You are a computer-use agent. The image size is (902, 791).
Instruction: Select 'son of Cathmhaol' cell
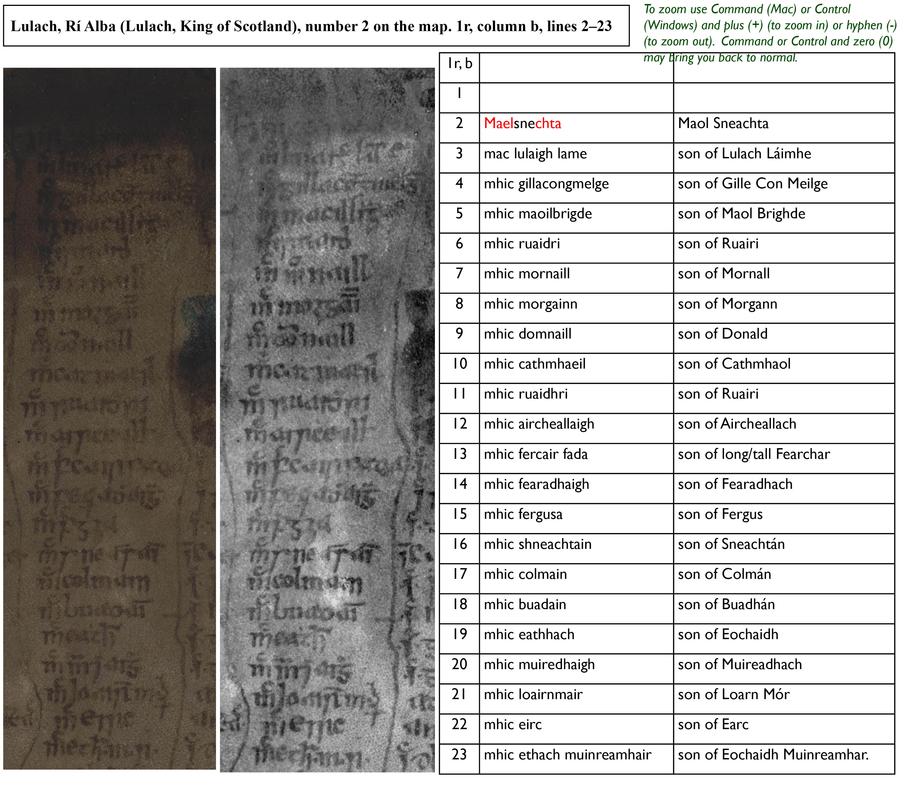[784, 368]
